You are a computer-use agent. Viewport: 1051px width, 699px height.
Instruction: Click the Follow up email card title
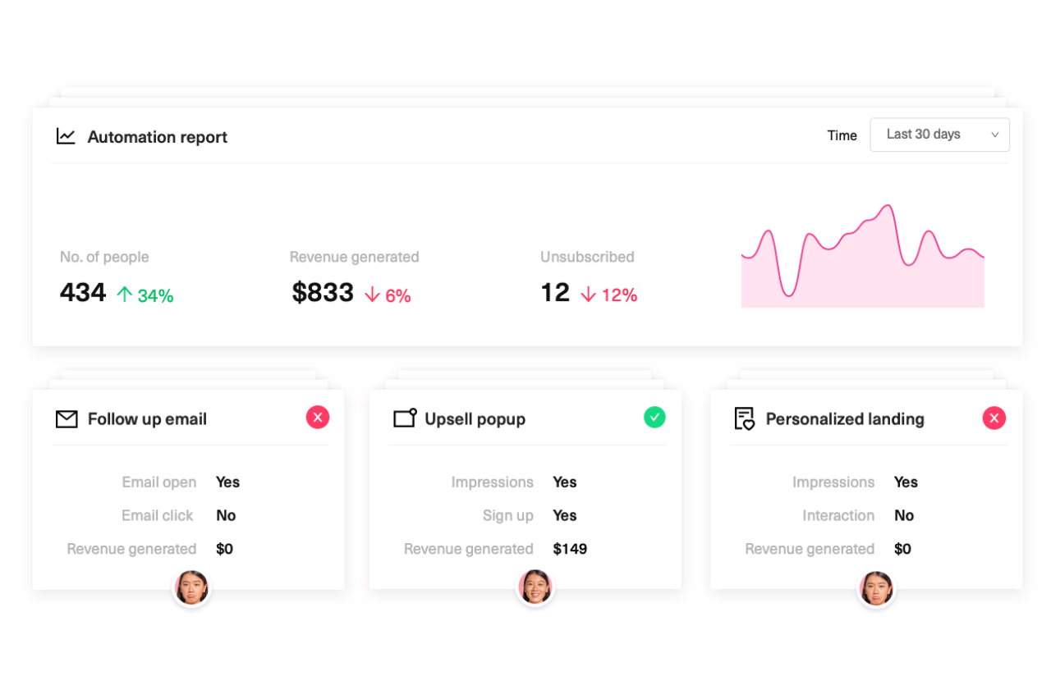147,419
